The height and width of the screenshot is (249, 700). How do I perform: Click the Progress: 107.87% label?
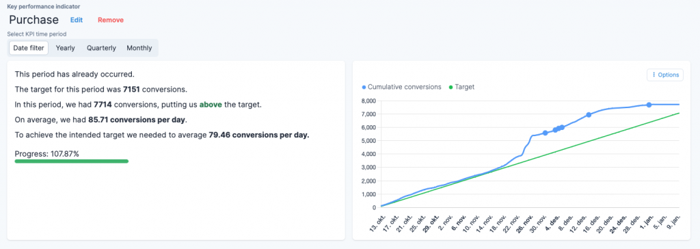(47, 154)
